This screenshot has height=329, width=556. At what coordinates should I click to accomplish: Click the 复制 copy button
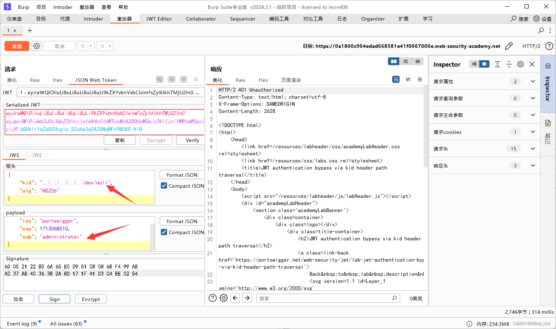point(120,140)
